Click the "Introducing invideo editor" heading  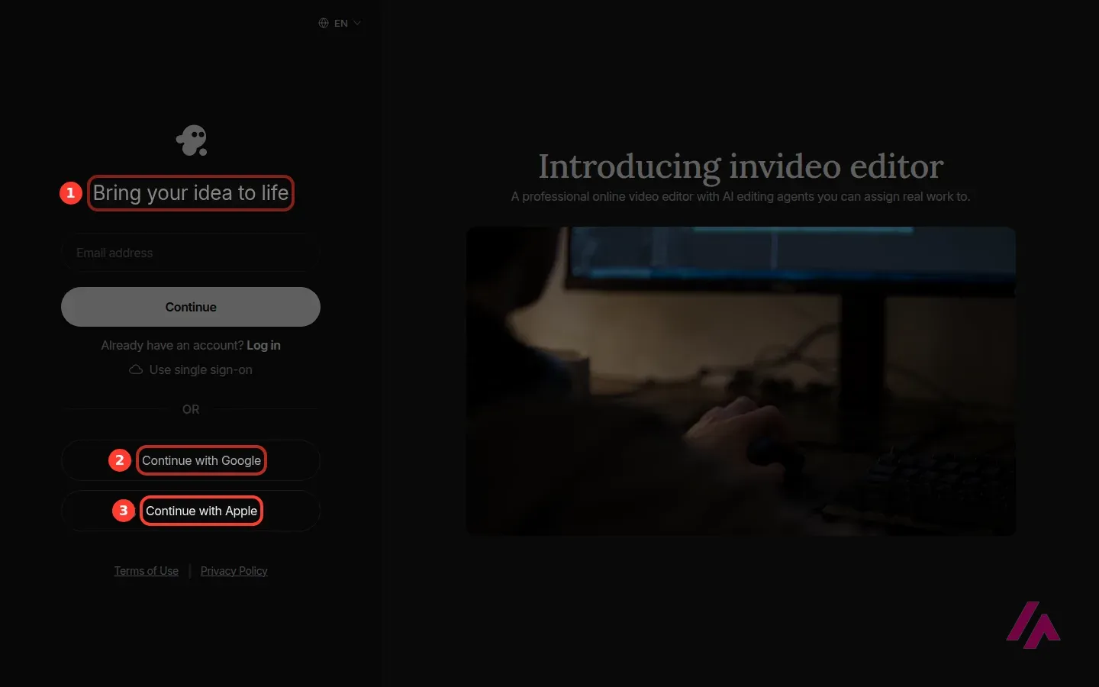(x=741, y=166)
